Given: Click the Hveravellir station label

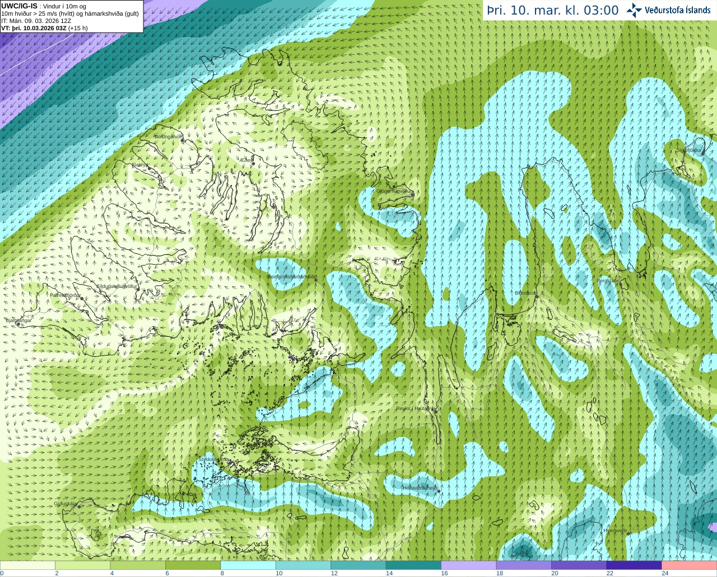Looking at the screenshot, I should (616, 531).
